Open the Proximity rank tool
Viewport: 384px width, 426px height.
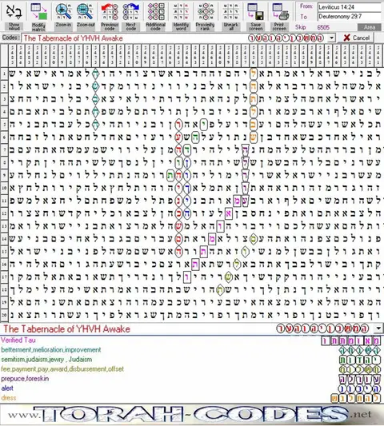pyautogui.click(x=205, y=16)
